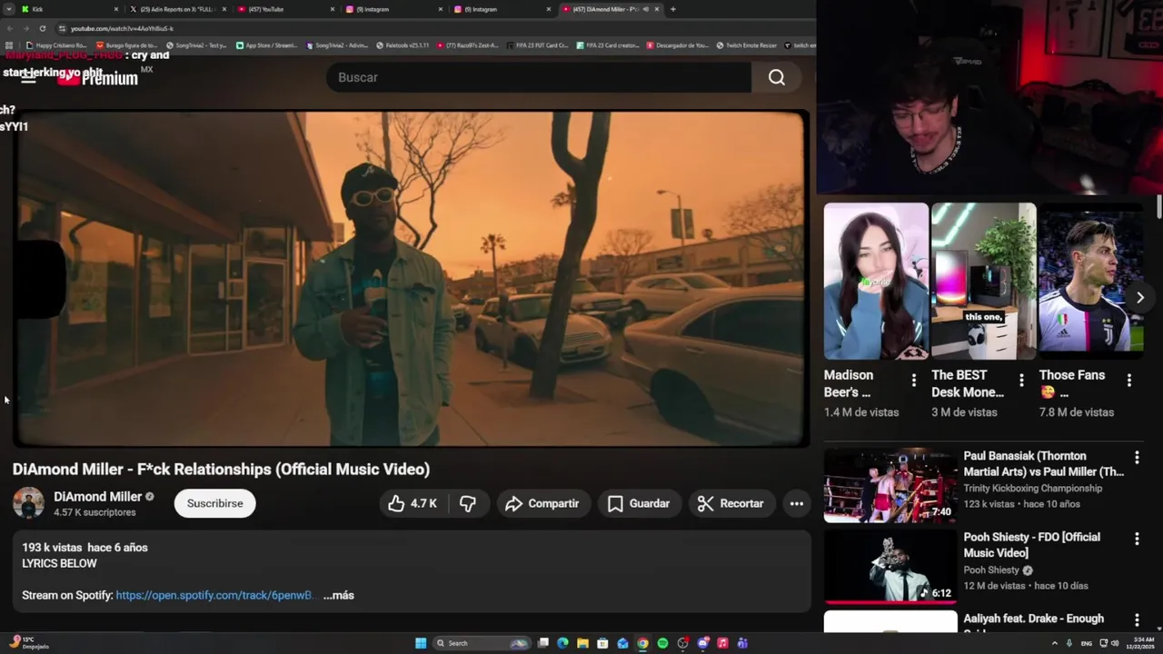This screenshot has width=1163, height=654.
Task: Click the "193 k vistas hace 6 años" text
Action: (84, 548)
